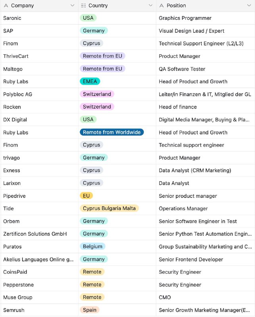Click the Tide company cell
Viewport: 255px width, 317px height.
point(39,208)
